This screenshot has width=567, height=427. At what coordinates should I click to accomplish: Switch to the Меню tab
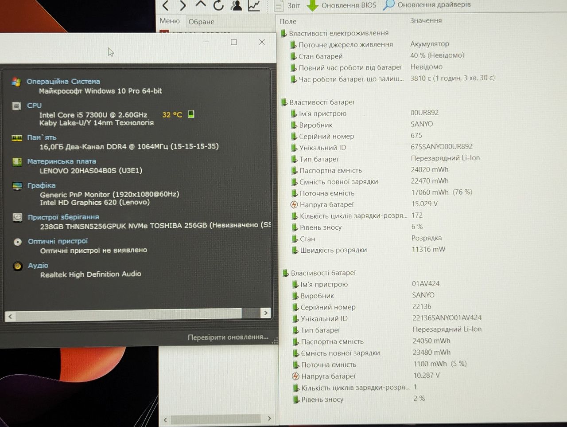170,21
